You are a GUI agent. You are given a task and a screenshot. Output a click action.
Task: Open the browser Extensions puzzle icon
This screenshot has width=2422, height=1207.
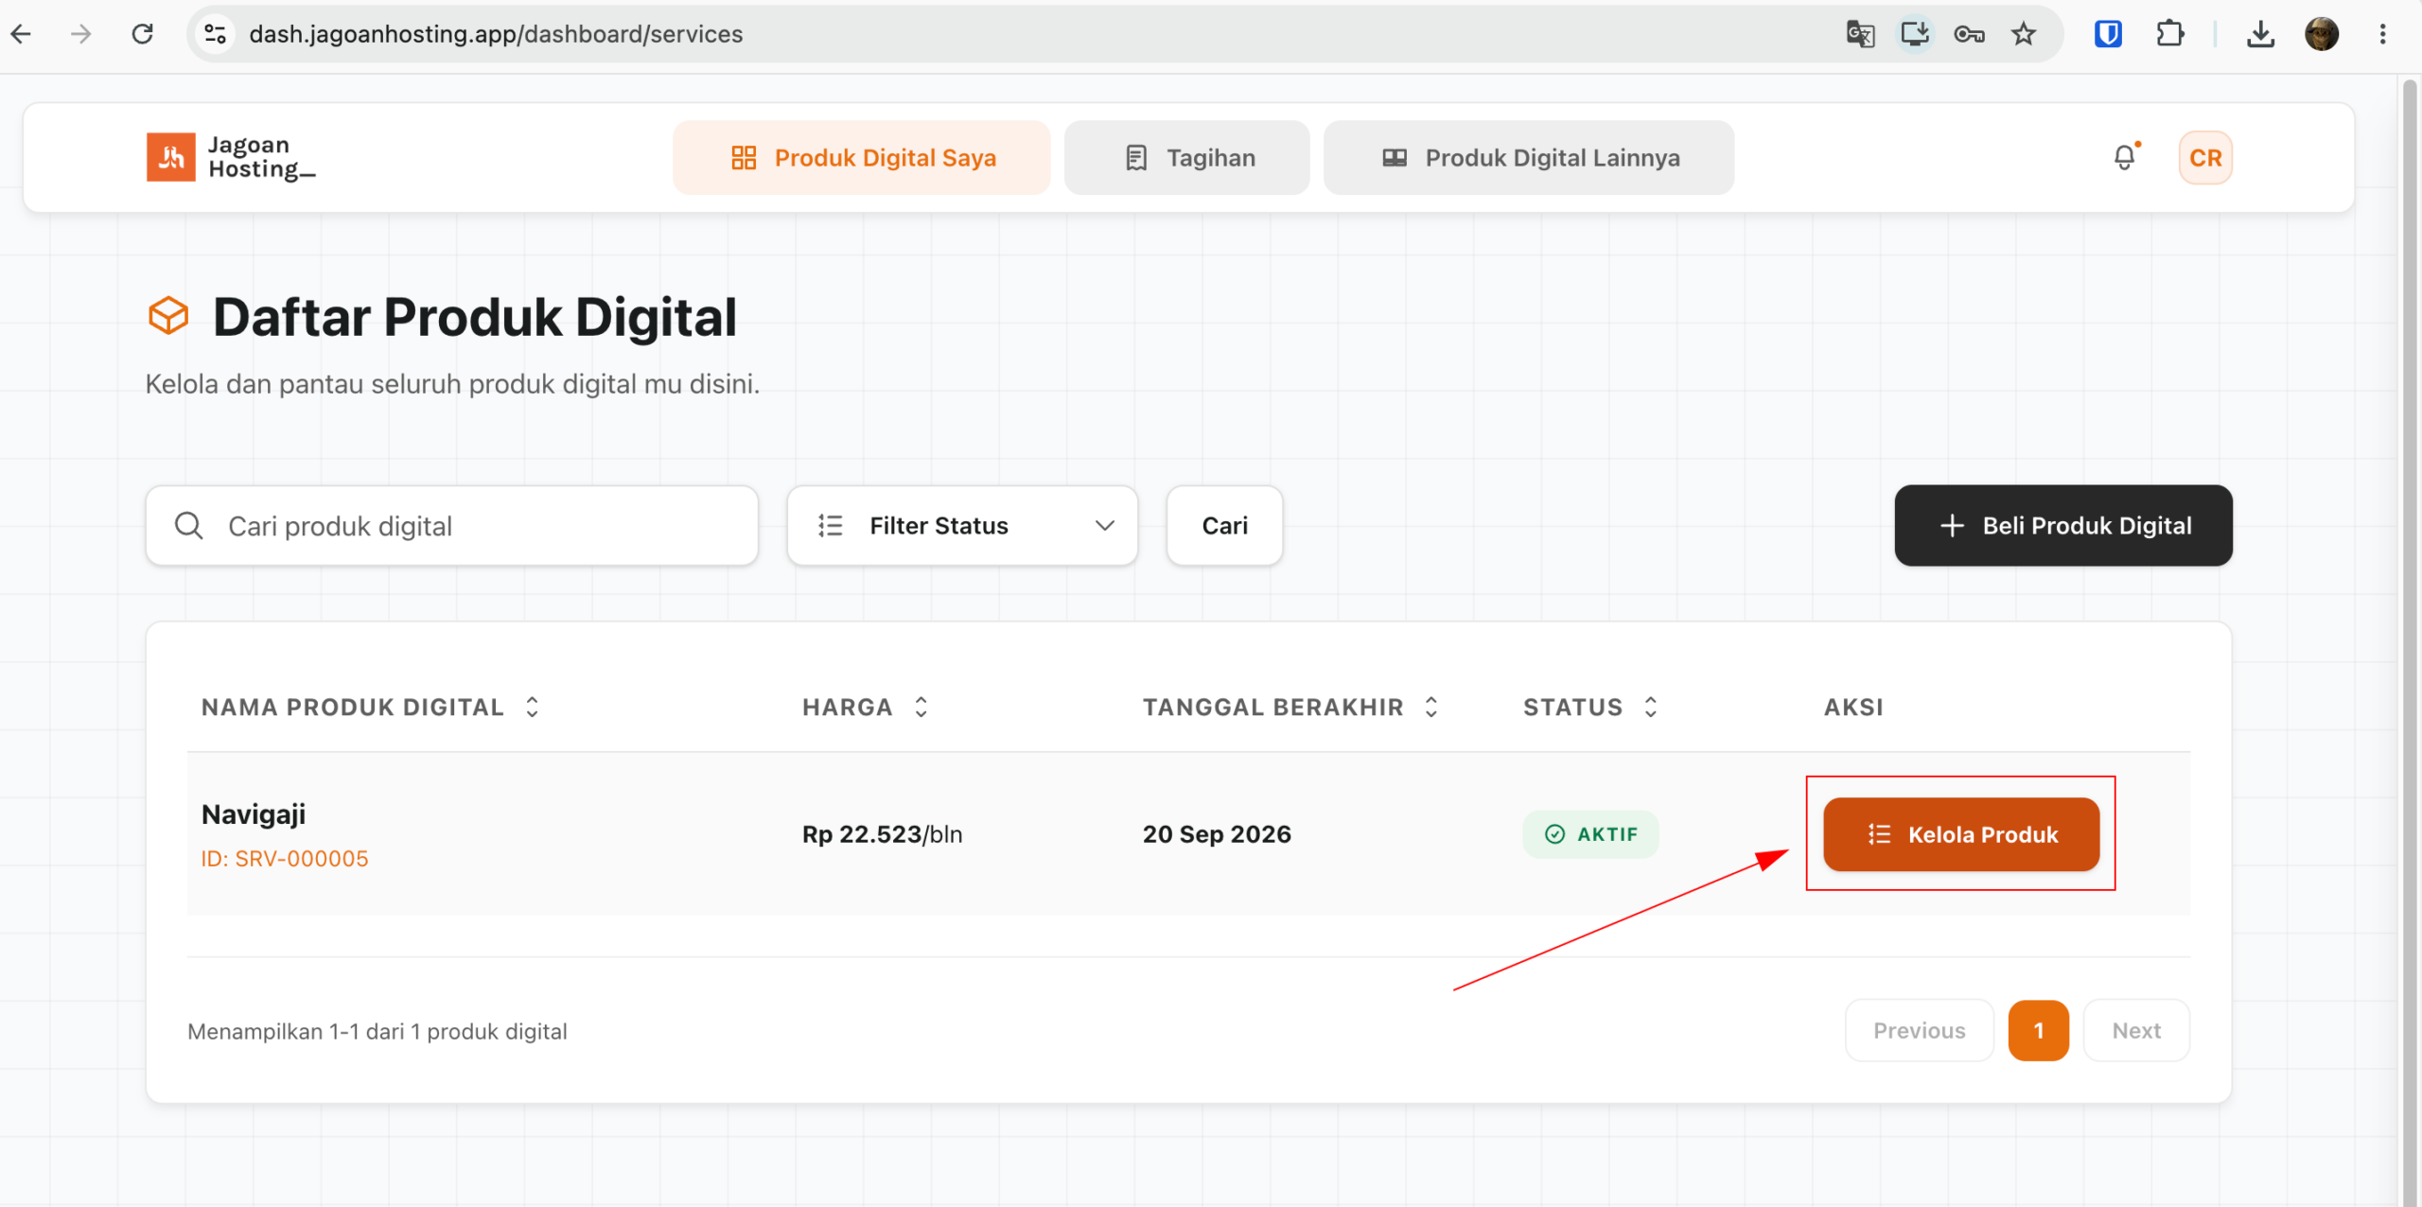(2169, 34)
